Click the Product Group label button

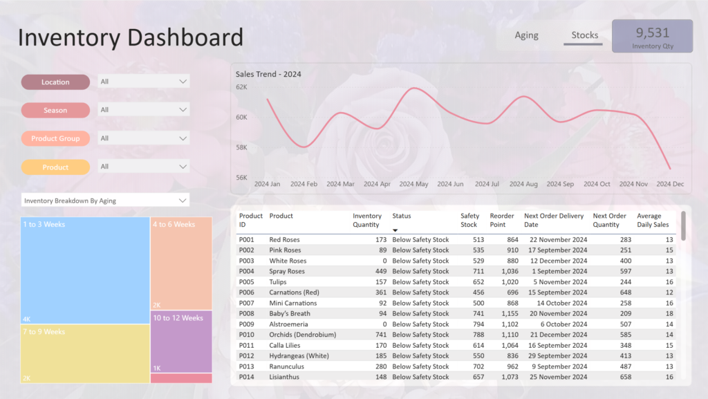pyautogui.click(x=55, y=138)
